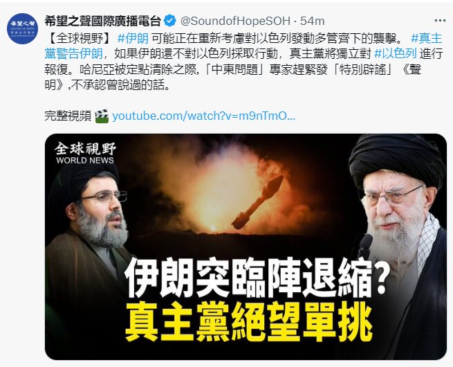The width and height of the screenshot is (453, 367).
Task: Open the 希望之聲國際廣播電台 account name
Action: [102, 21]
